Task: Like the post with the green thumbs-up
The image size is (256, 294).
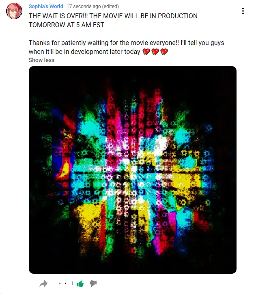Action: coord(80,283)
